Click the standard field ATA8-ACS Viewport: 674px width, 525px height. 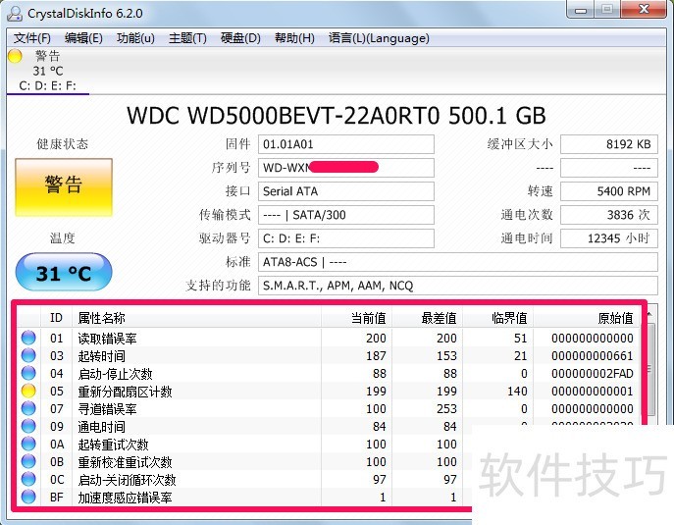point(458,262)
